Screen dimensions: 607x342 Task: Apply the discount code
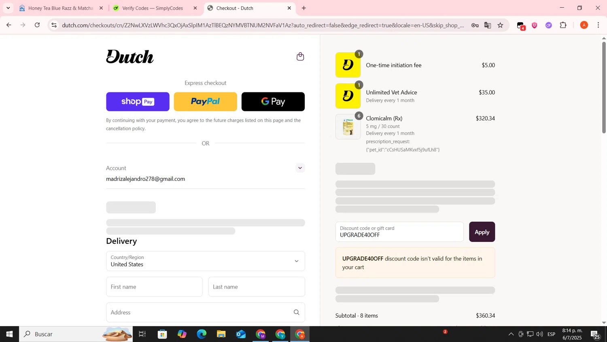[x=482, y=232]
